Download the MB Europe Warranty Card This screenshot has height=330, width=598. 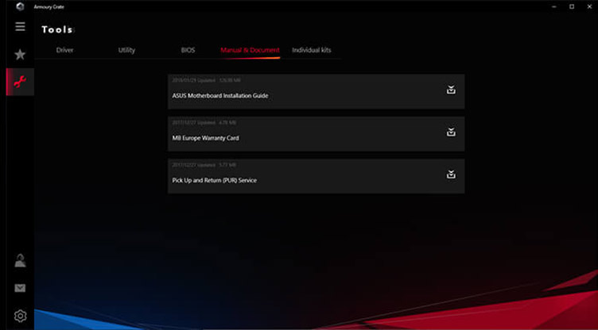[x=451, y=132]
